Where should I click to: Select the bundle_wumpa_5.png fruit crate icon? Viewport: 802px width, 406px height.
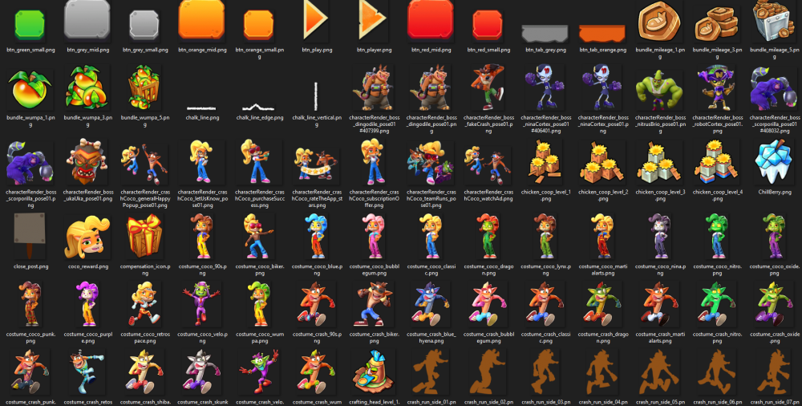(144, 87)
